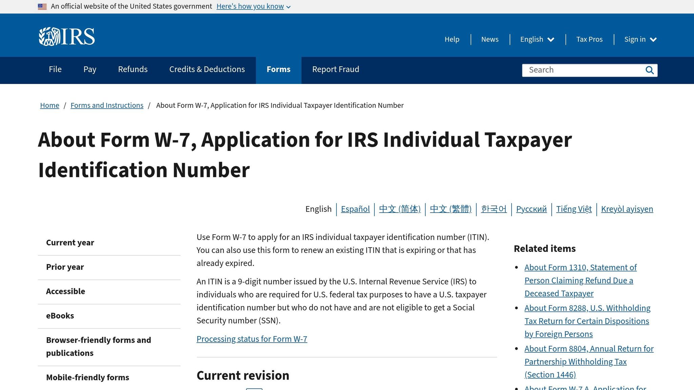This screenshot has width=694, height=390.
Task: Open Forms and Instructions breadcrumb
Action: [x=107, y=105]
